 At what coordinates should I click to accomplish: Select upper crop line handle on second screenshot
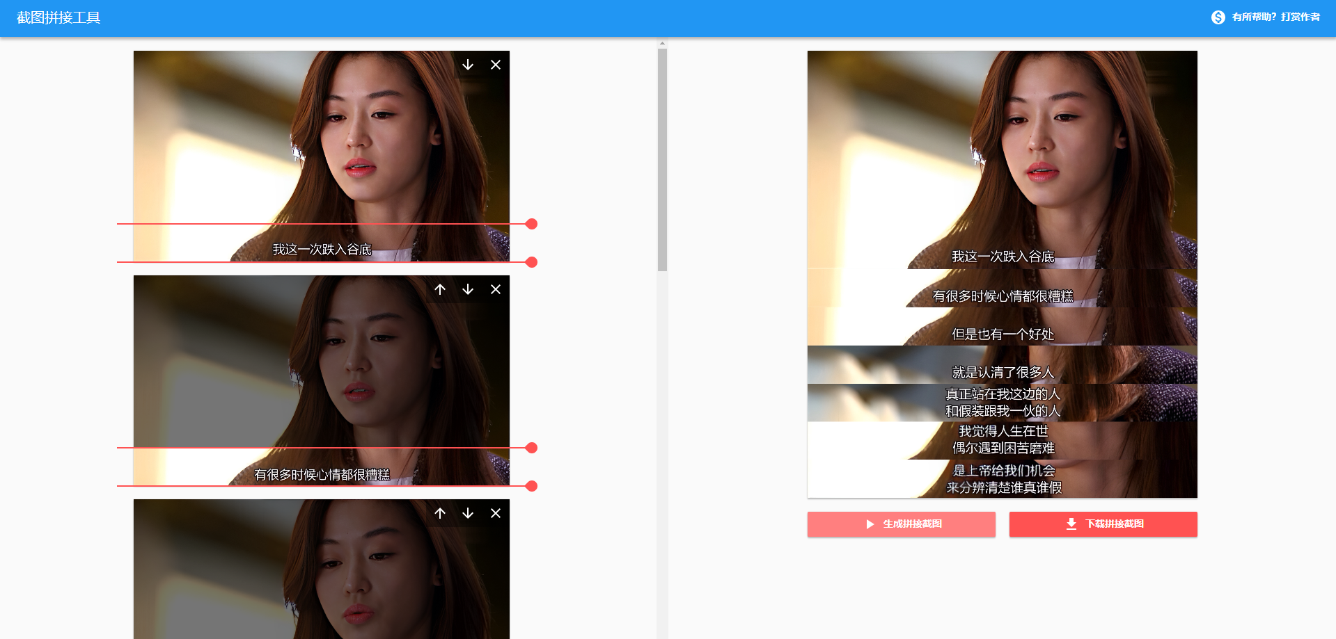[x=532, y=448]
